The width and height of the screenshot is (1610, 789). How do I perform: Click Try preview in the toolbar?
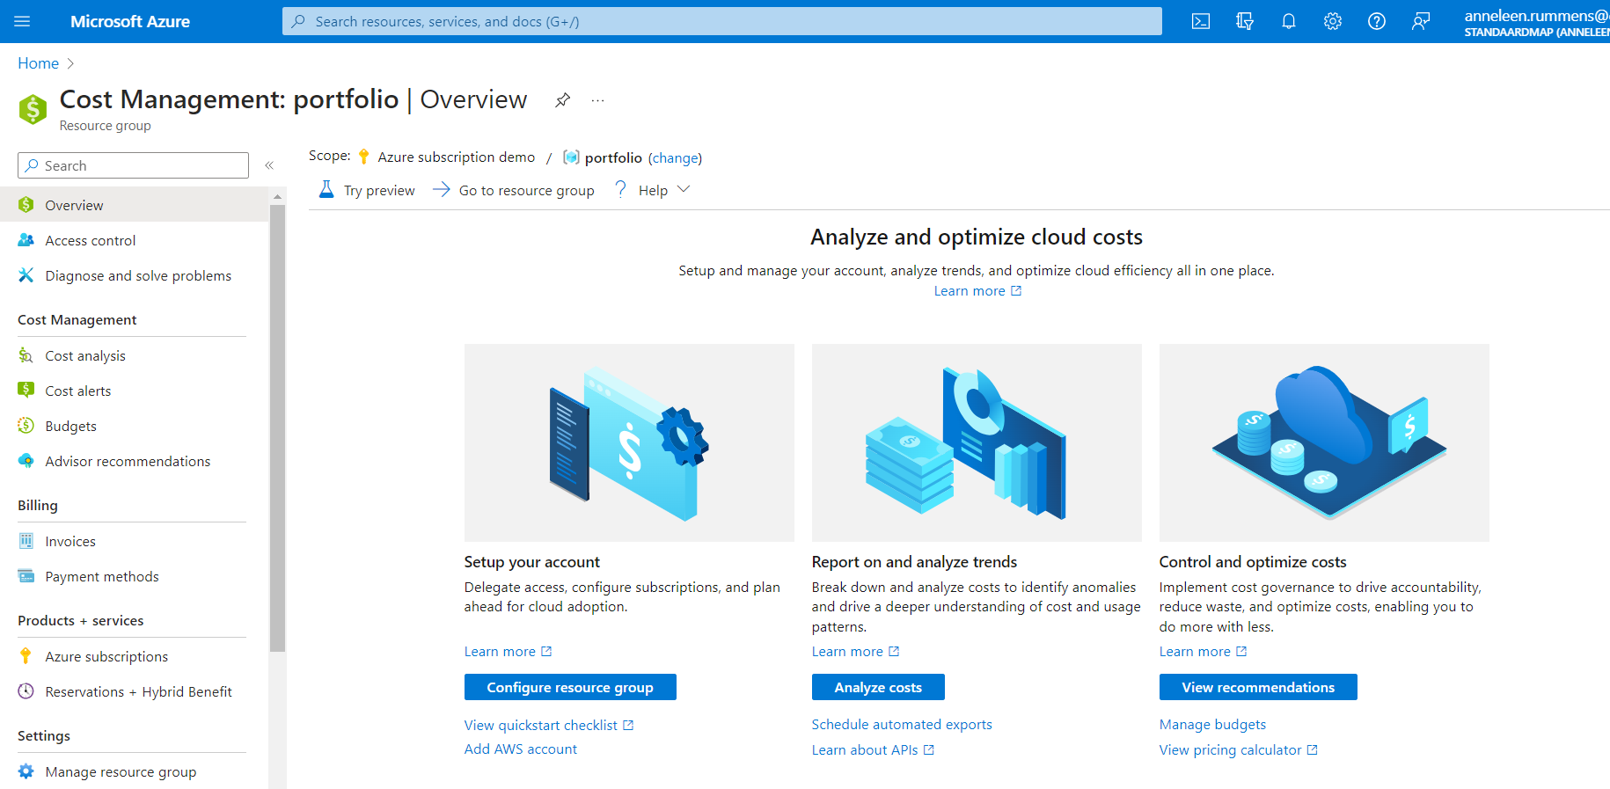click(x=367, y=190)
